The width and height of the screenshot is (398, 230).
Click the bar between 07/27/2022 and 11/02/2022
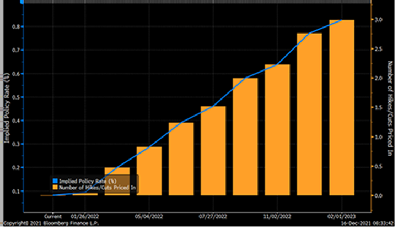(x=245, y=138)
